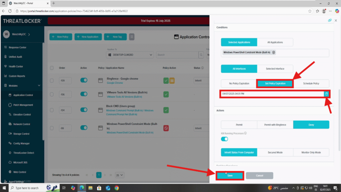The width and height of the screenshot is (341, 192).
Task: Check the VMware Tools row checkbox
Action: 52,94
